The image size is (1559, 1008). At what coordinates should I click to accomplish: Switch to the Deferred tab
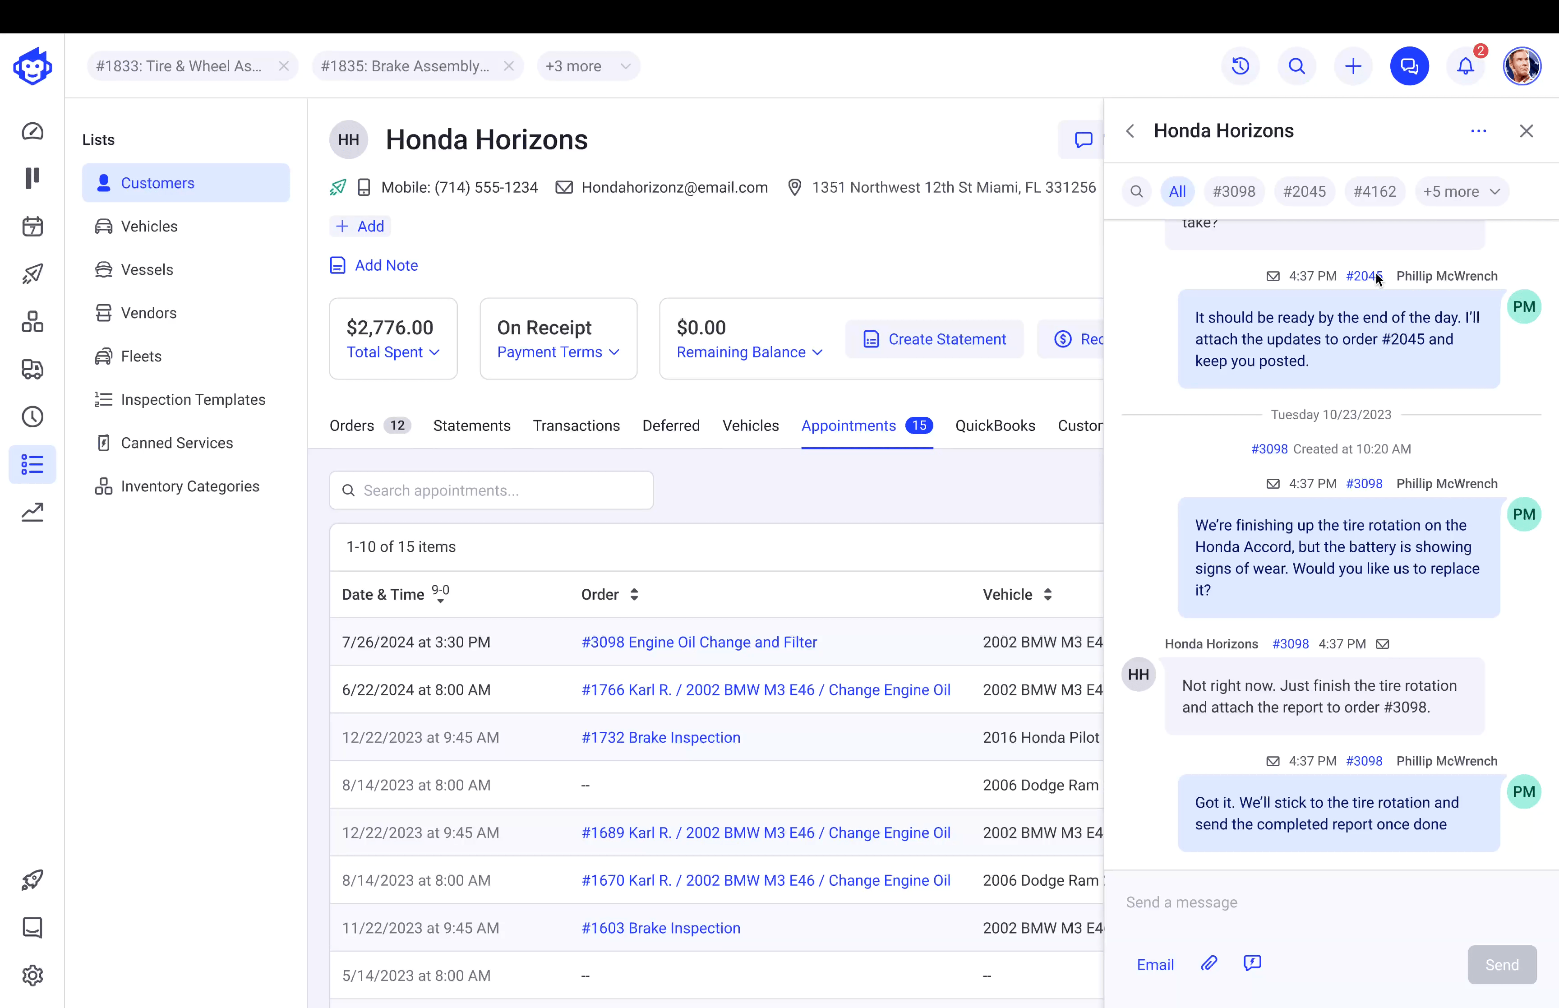point(671,425)
